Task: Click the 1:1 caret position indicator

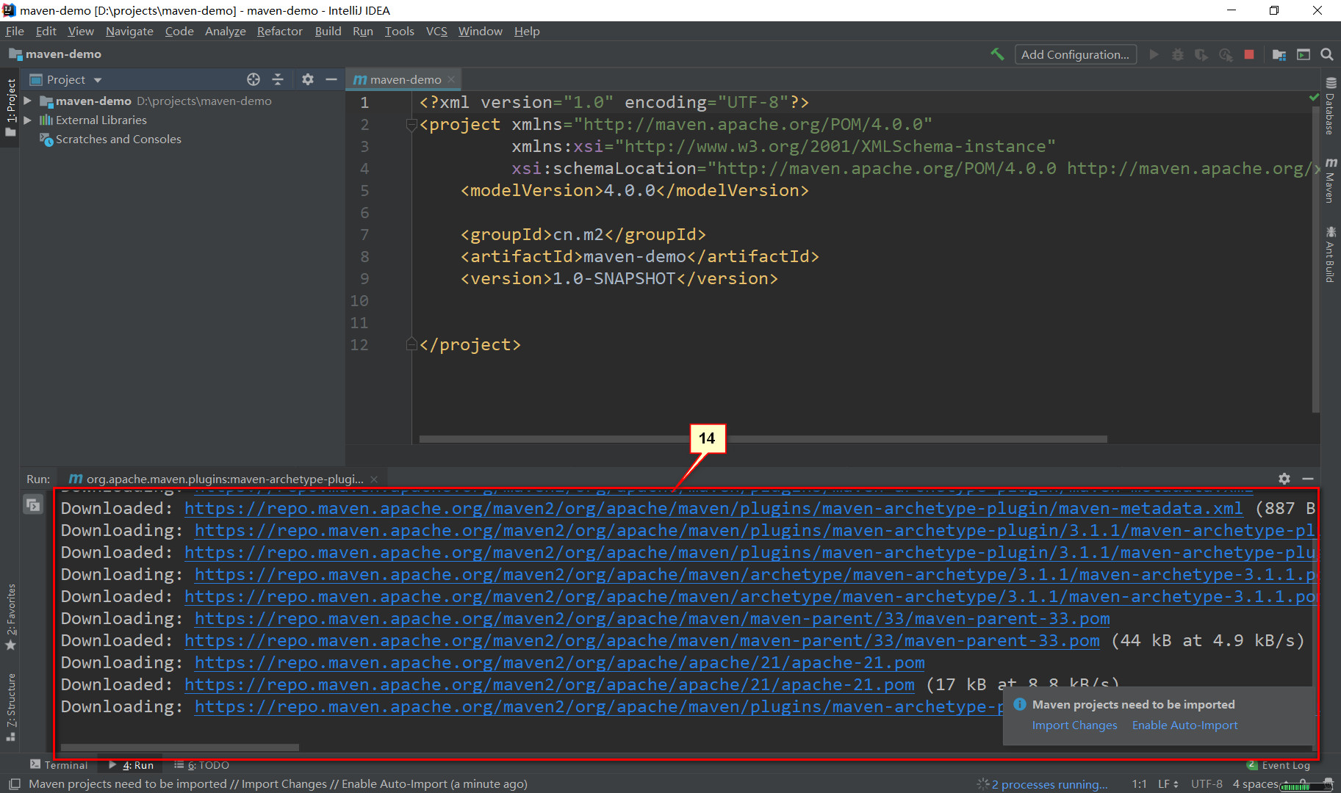Action: pos(1139,784)
